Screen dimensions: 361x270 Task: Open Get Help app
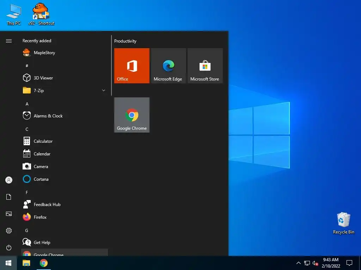tap(65, 243)
